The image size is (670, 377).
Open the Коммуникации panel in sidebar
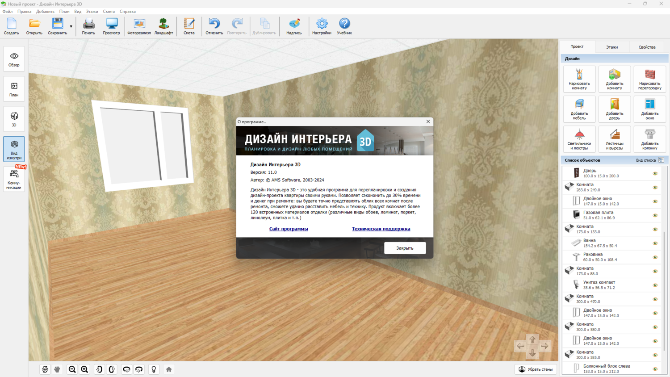(x=14, y=179)
